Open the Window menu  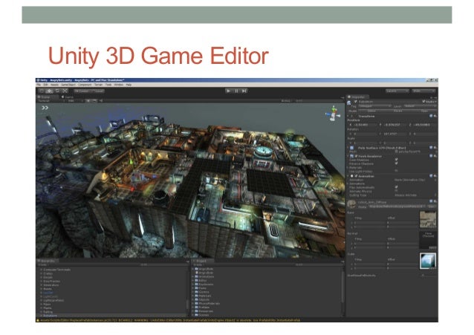point(119,85)
